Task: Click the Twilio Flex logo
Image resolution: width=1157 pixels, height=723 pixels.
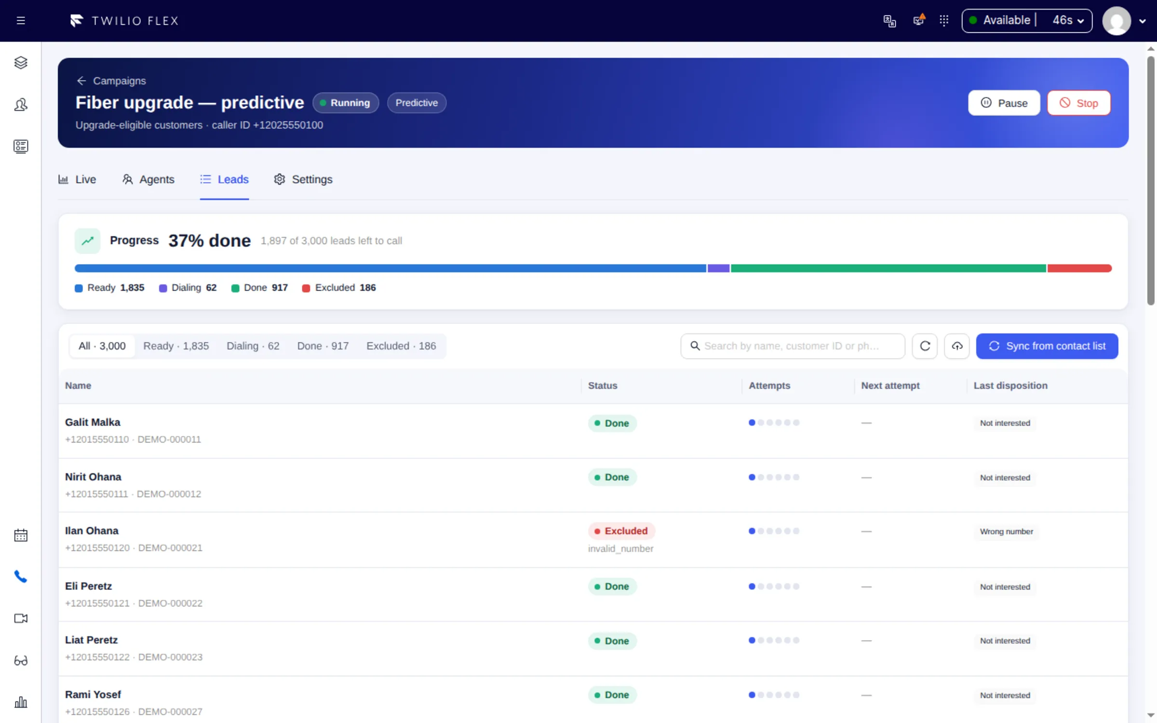Action: [x=124, y=21]
